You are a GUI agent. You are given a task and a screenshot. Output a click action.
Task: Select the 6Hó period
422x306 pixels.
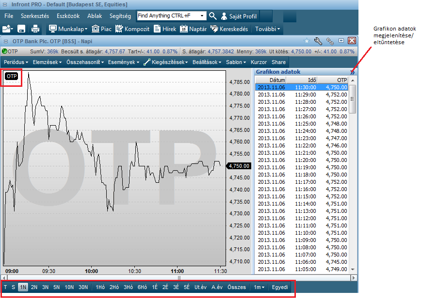coord(142,287)
